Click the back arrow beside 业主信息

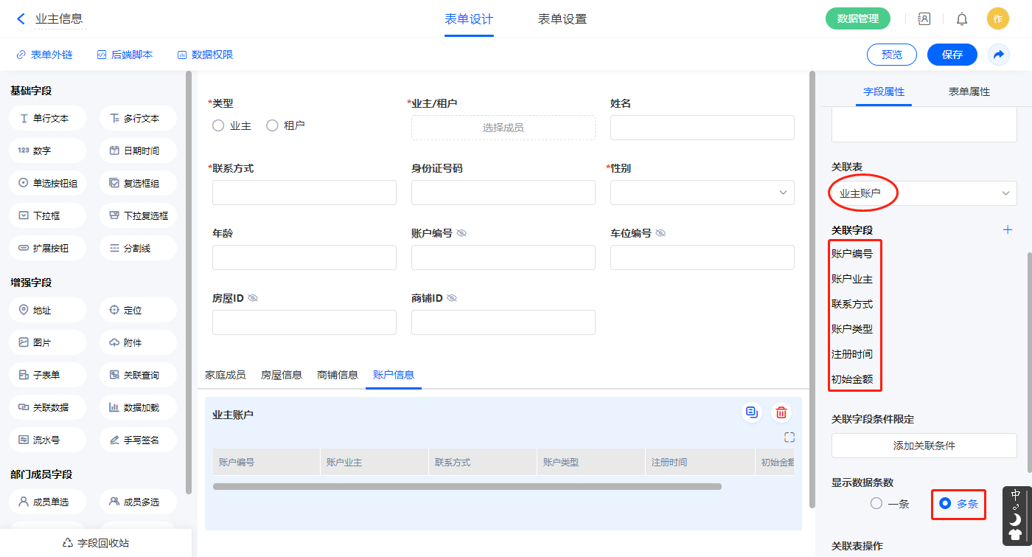(21, 19)
